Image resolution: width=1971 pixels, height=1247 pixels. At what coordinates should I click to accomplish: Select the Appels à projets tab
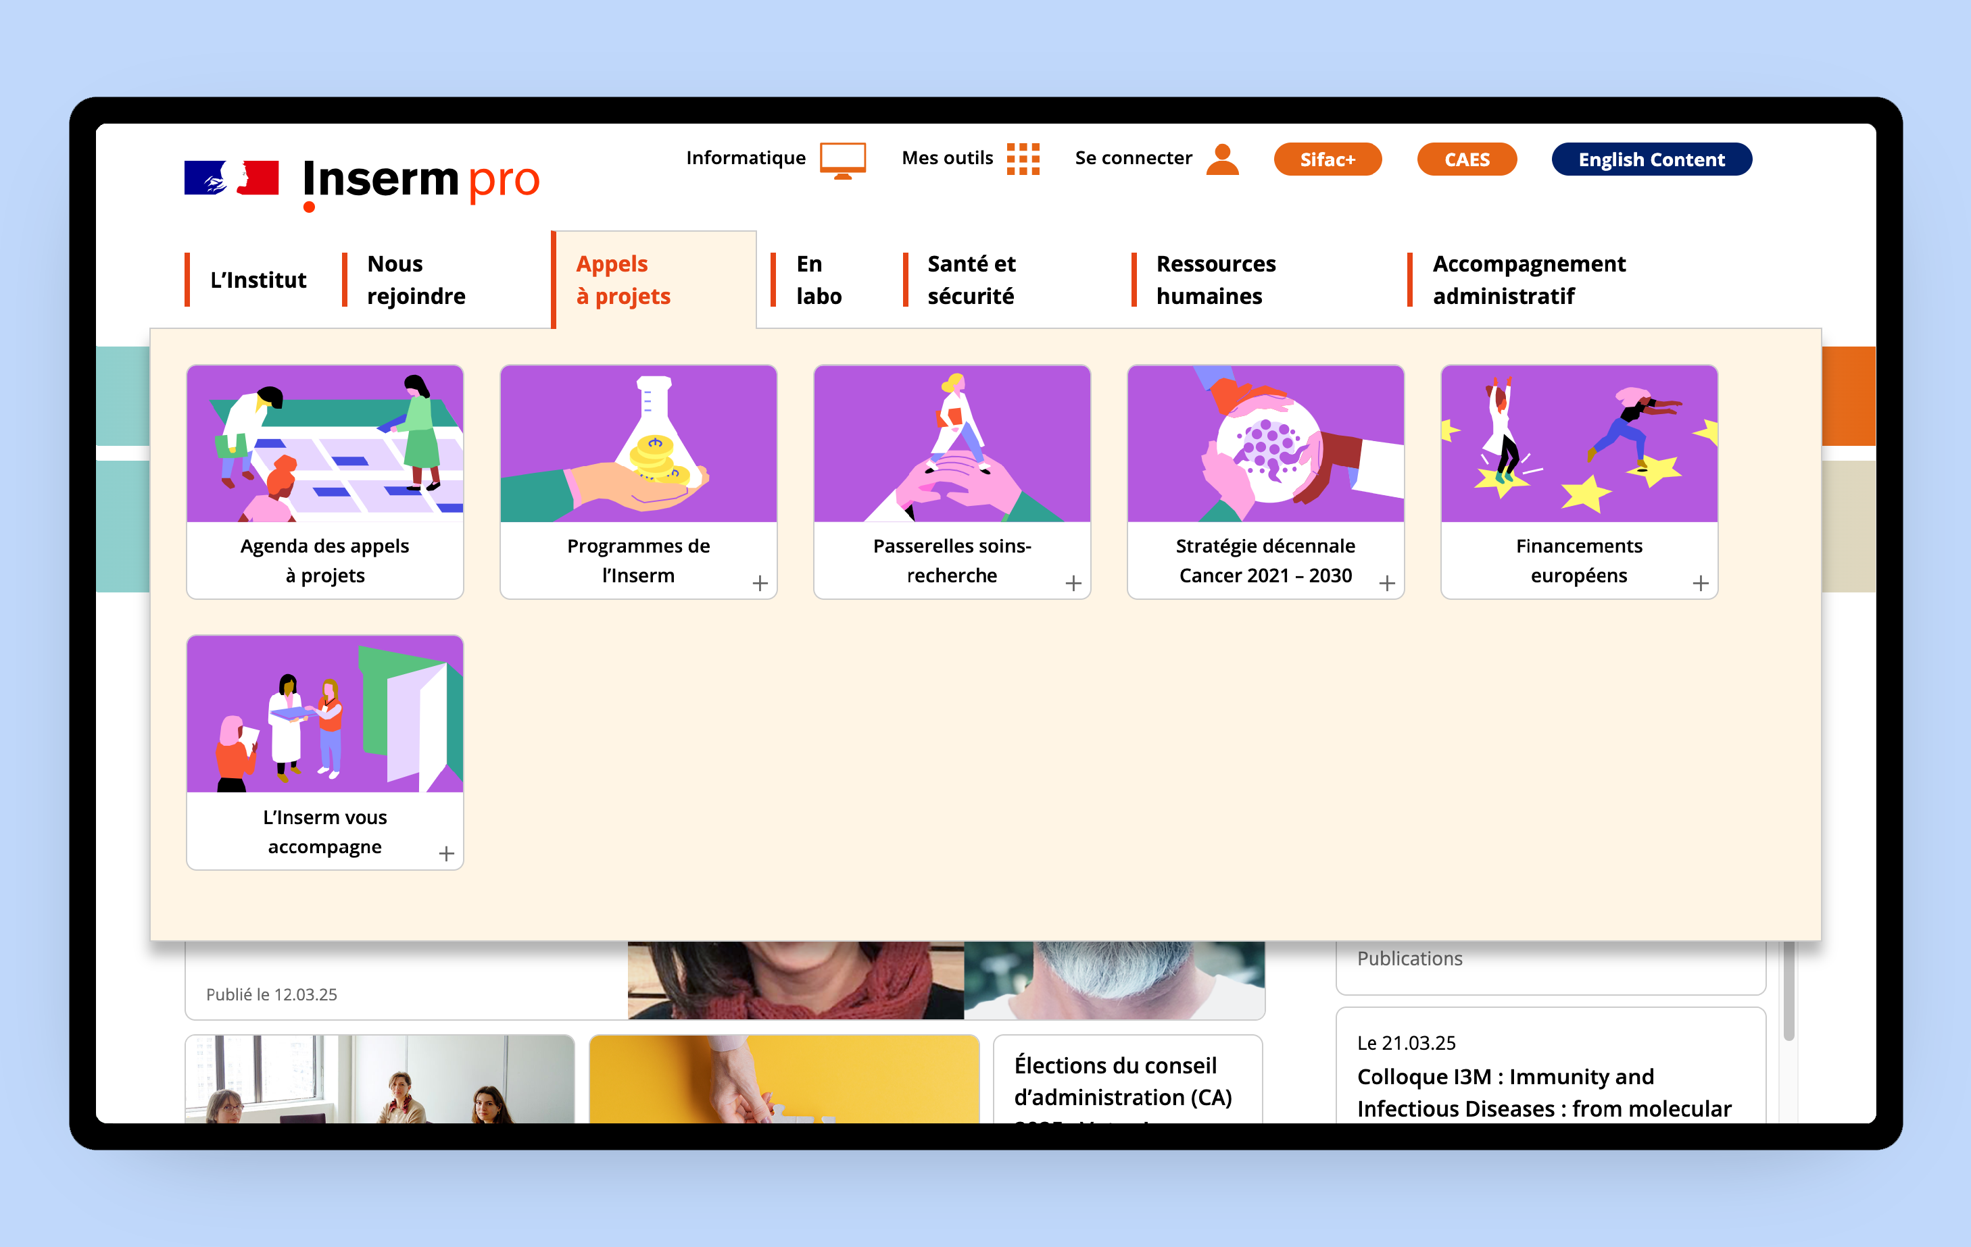(623, 280)
